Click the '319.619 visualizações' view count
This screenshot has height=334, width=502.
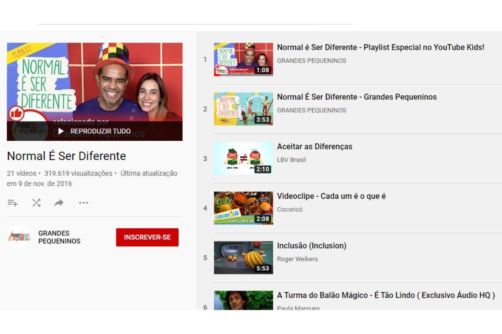(78, 173)
